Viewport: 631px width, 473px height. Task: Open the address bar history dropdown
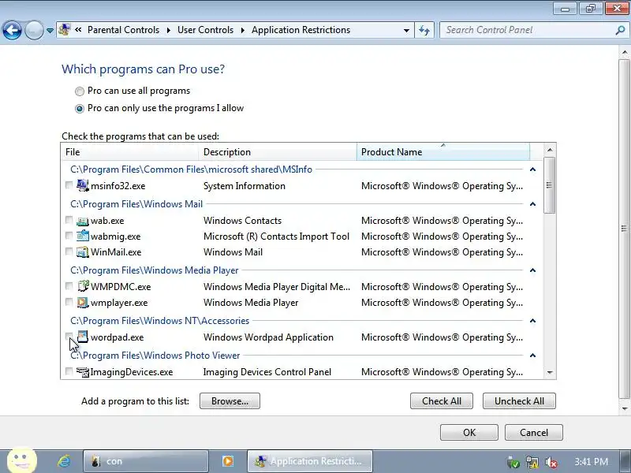click(406, 30)
